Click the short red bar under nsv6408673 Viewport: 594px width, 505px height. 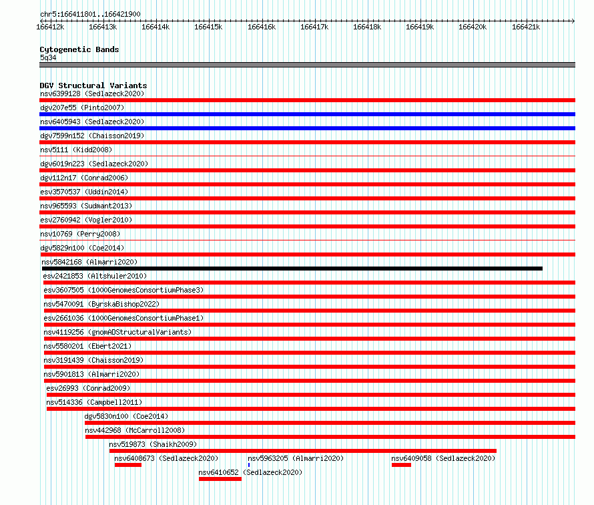(x=128, y=465)
